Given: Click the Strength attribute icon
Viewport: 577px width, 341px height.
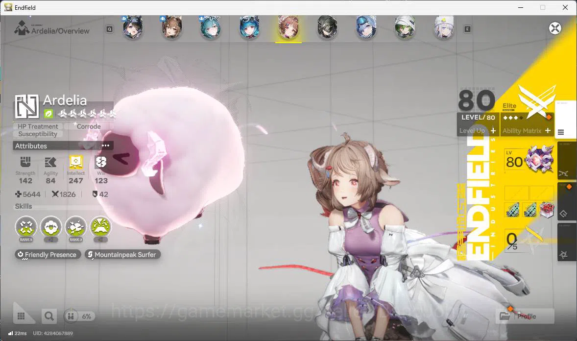Looking at the screenshot, I should (25, 162).
